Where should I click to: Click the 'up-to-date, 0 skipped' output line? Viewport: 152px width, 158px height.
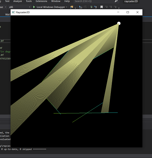tap(24, 149)
